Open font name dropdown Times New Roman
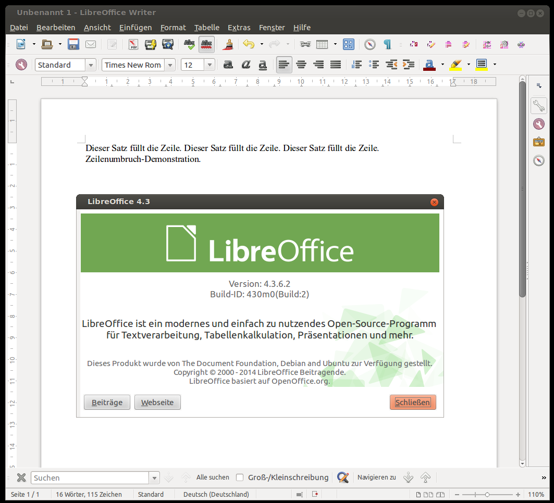The image size is (554, 503). [x=170, y=65]
